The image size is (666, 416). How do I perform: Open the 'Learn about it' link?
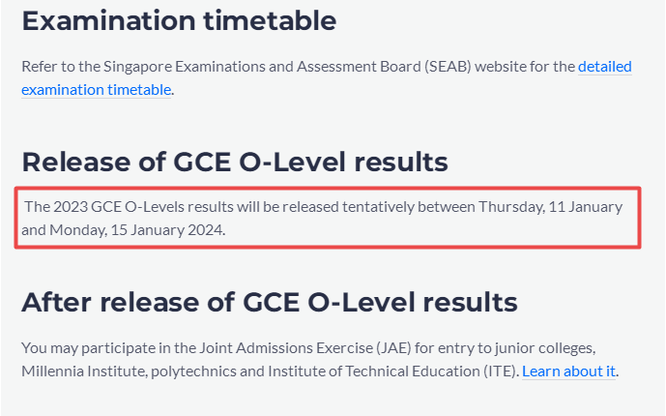pyautogui.click(x=568, y=371)
